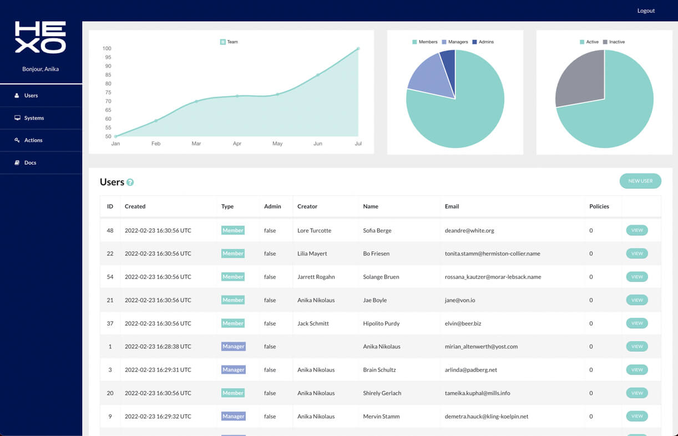Click the HEXO logo
The width and height of the screenshot is (678, 436).
(39, 38)
